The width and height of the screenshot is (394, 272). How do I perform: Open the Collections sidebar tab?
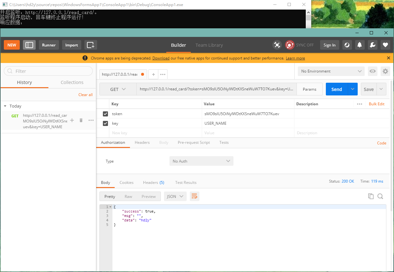72,82
